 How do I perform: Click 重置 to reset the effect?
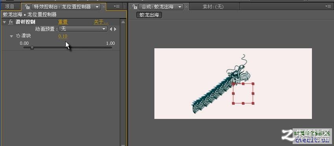point(63,22)
